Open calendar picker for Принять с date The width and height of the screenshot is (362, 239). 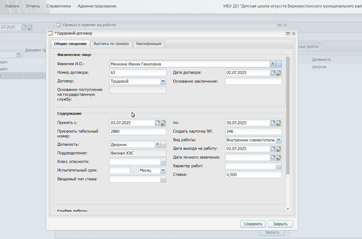158,123
